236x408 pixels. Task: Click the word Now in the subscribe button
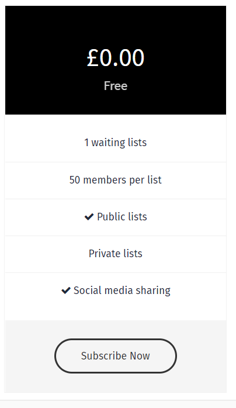140,356
